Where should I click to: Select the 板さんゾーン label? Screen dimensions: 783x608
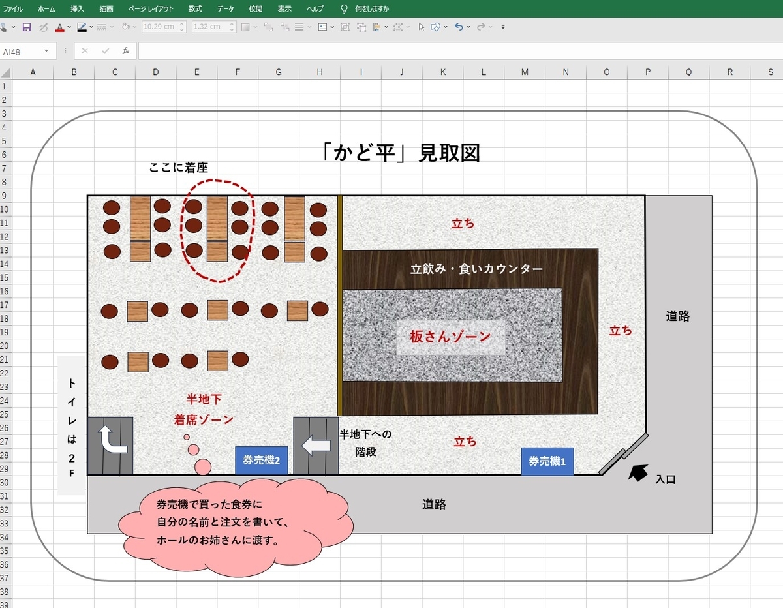tap(450, 337)
